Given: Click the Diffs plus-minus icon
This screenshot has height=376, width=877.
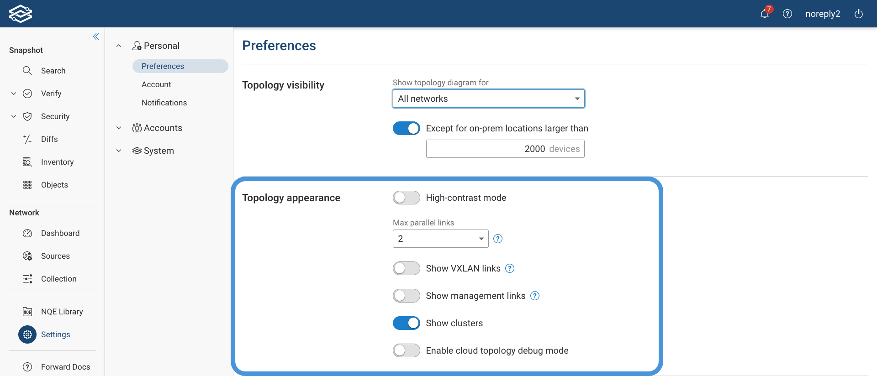Looking at the screenshot, I should [x=27, y=139].
